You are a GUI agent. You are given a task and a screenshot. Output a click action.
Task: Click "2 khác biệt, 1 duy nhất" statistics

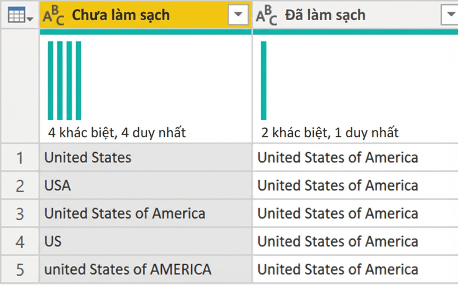click(x=330, y=133)
